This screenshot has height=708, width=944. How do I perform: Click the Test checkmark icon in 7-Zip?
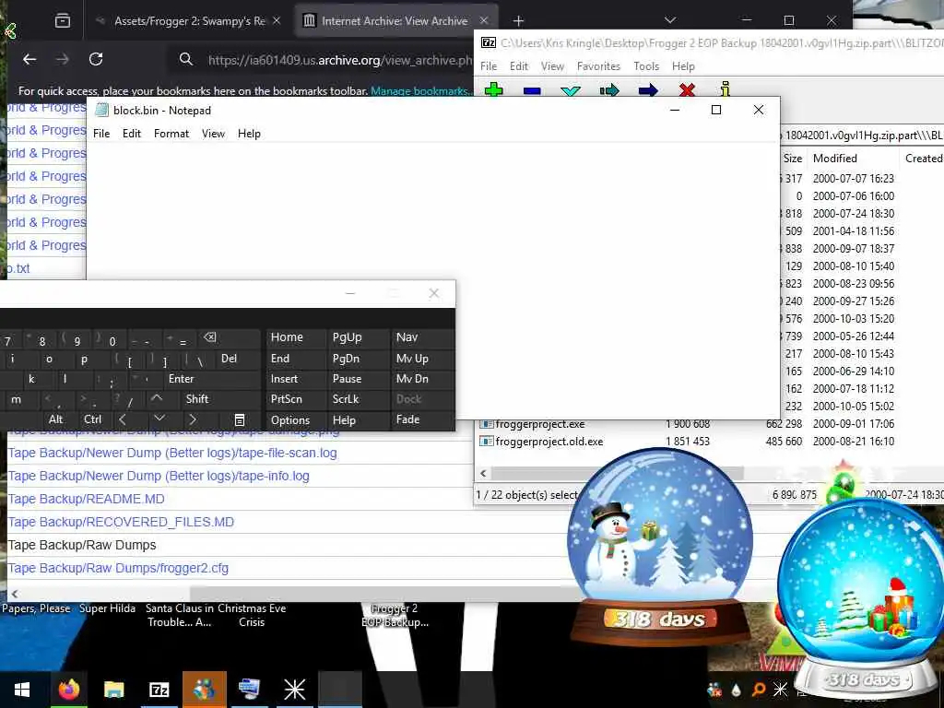pyautogui.click(x=570, y=91)
